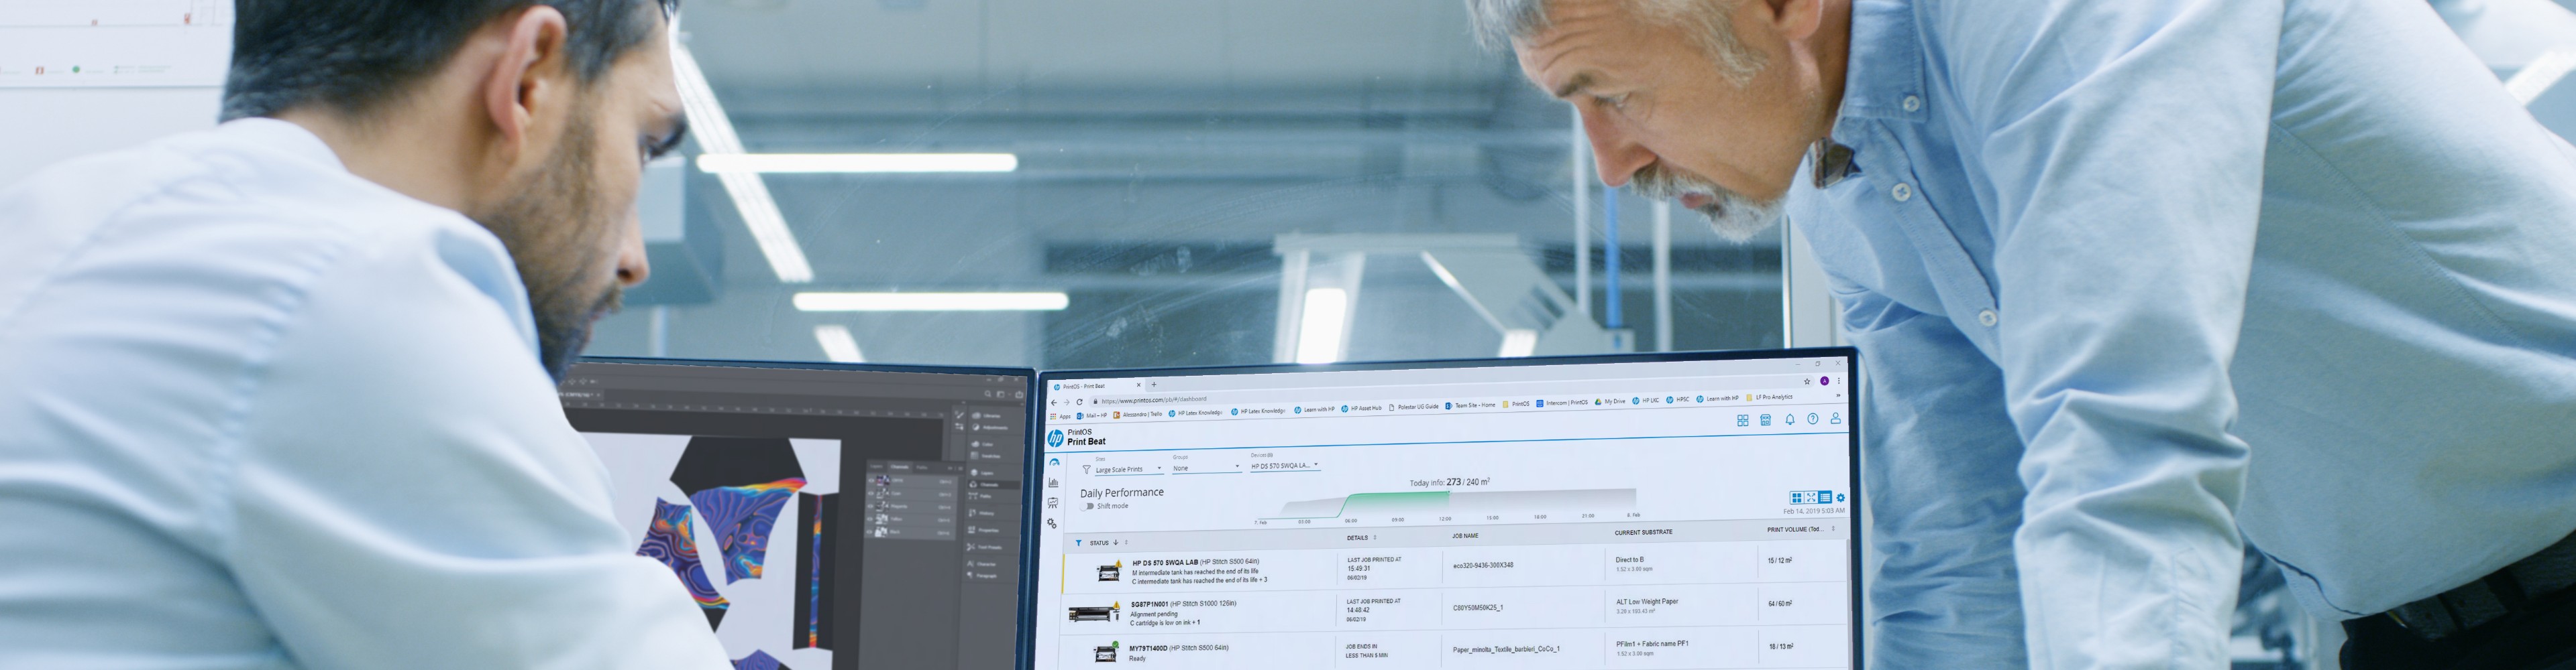Open the Apps bookmark shortcut
Image resolution: width=2576 pixels, height=670 pixels.
click(1060, 416)
